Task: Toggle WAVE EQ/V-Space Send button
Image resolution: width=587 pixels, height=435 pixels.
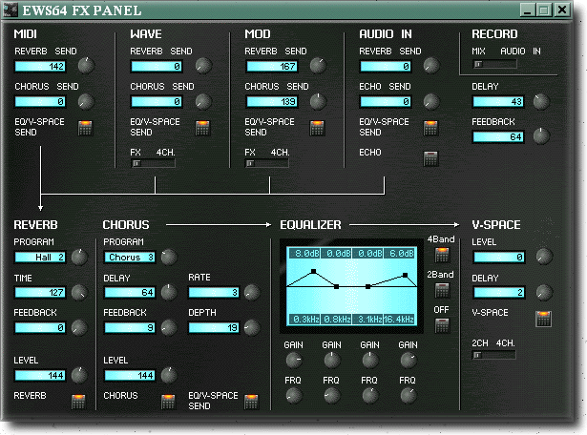Action: pos(203,128)
